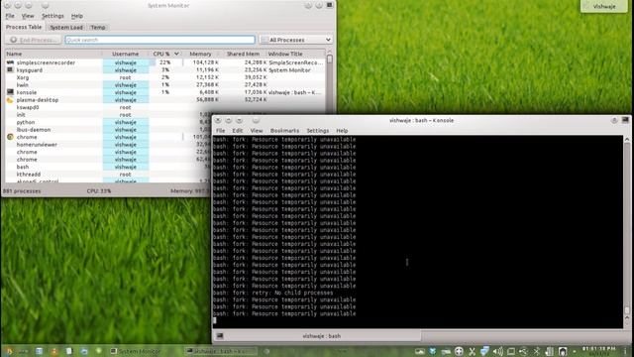Open the File menu in System Monitor
The image size is (634, 357).
point(10,16)
